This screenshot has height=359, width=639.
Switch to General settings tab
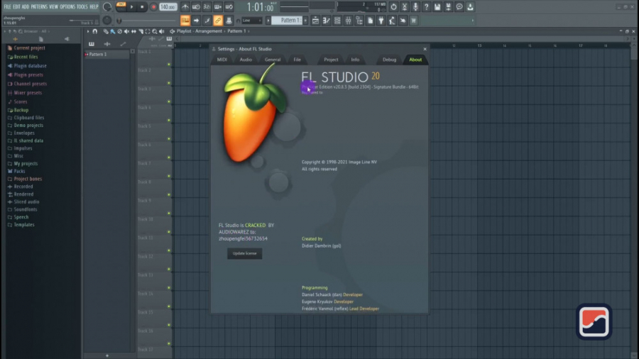coord(272,60)
